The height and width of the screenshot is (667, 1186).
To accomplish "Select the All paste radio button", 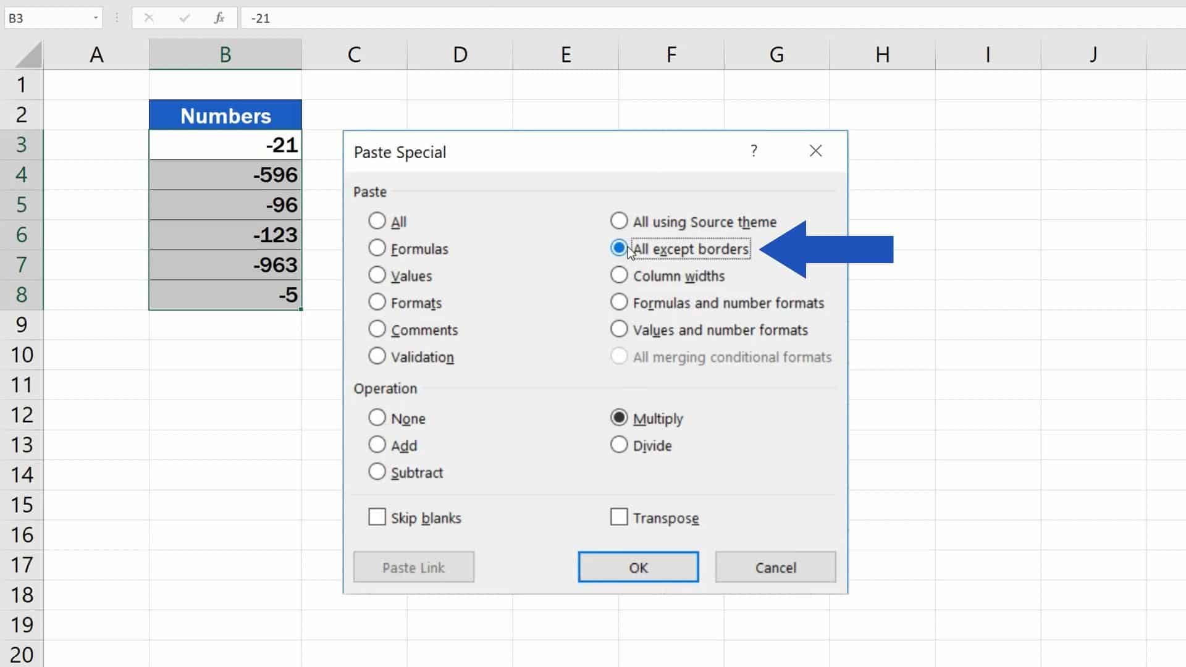I will point(377,221).
